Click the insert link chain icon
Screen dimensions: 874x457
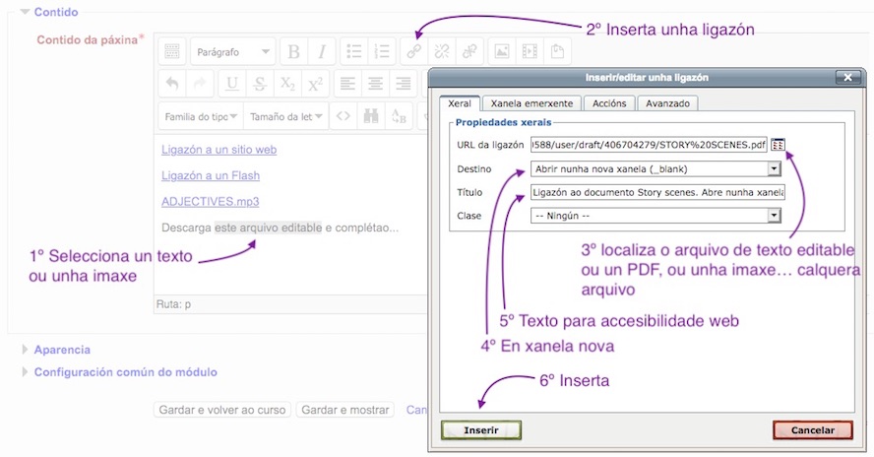[x=414, y=52]
